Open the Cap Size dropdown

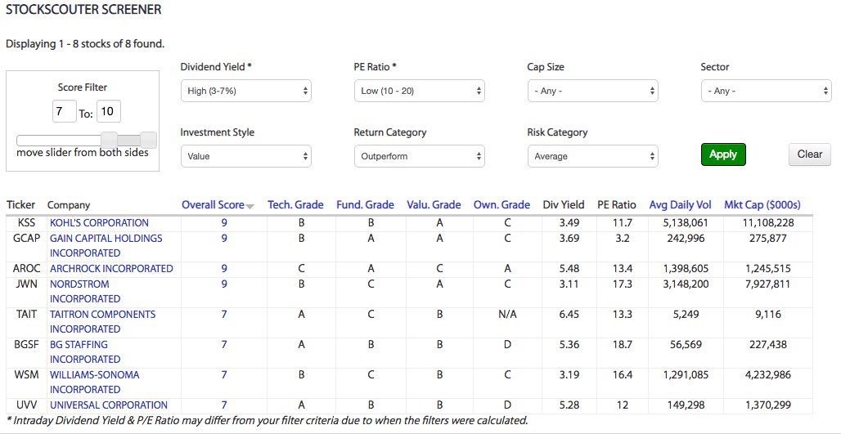(592, 91)
